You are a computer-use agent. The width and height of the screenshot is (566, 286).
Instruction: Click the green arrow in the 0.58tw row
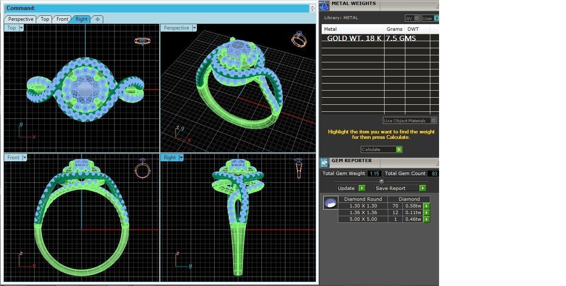427,206
